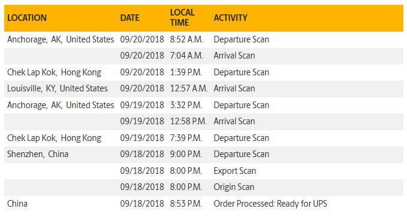
Task: Click Chek Lap Kok 1:39 P.M. location cell
Action: 54,72
